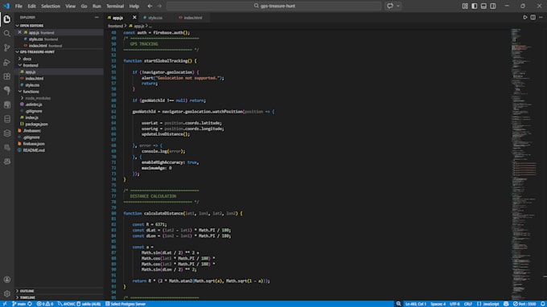The width and height of the screenshot is (547, 307).
Task: Open the chat dropdown arrow in title bar
Action: click(398, 6)
